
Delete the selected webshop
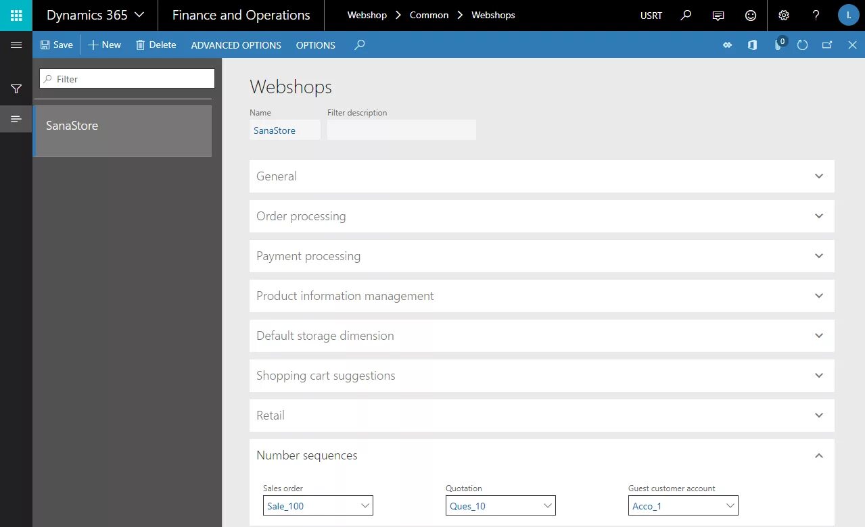tap(156, 45)
